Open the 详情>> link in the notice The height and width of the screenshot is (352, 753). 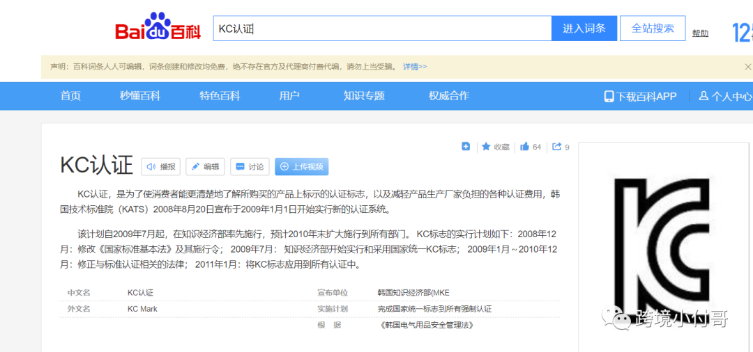(x=415, y=67)
